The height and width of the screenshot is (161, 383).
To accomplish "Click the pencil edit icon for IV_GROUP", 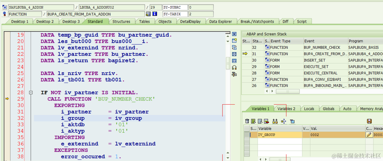I will (369, 135).
